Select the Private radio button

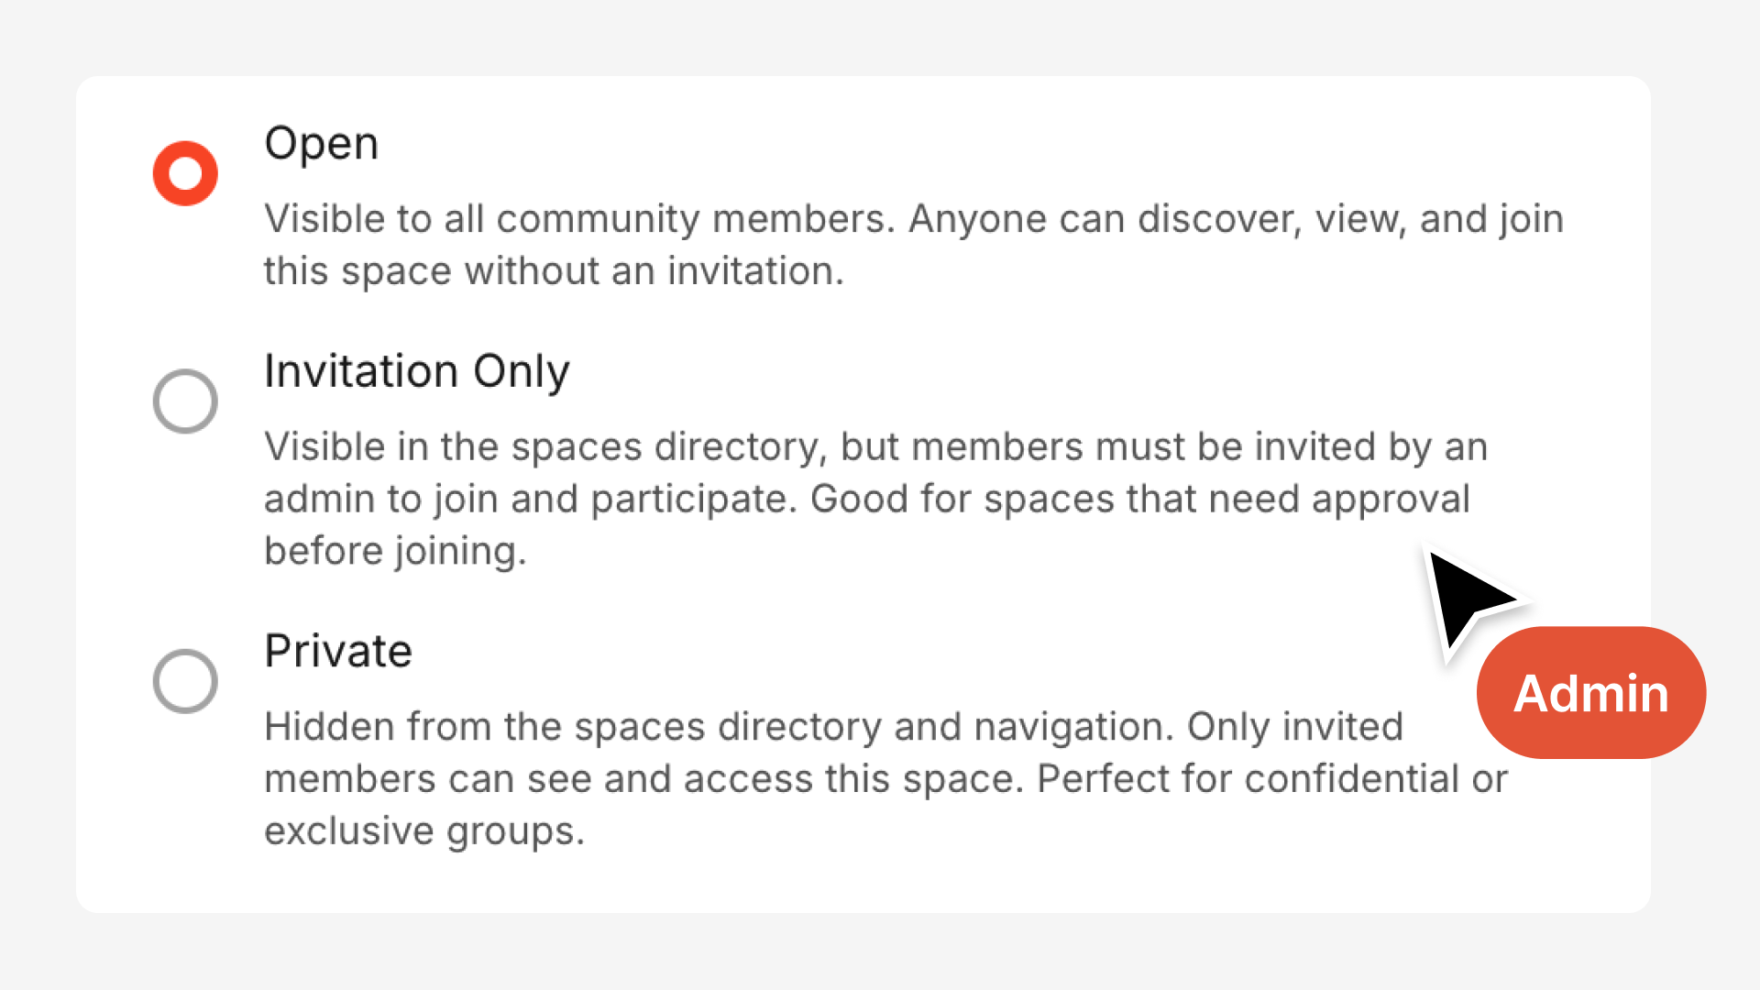(x=185, y=681)
